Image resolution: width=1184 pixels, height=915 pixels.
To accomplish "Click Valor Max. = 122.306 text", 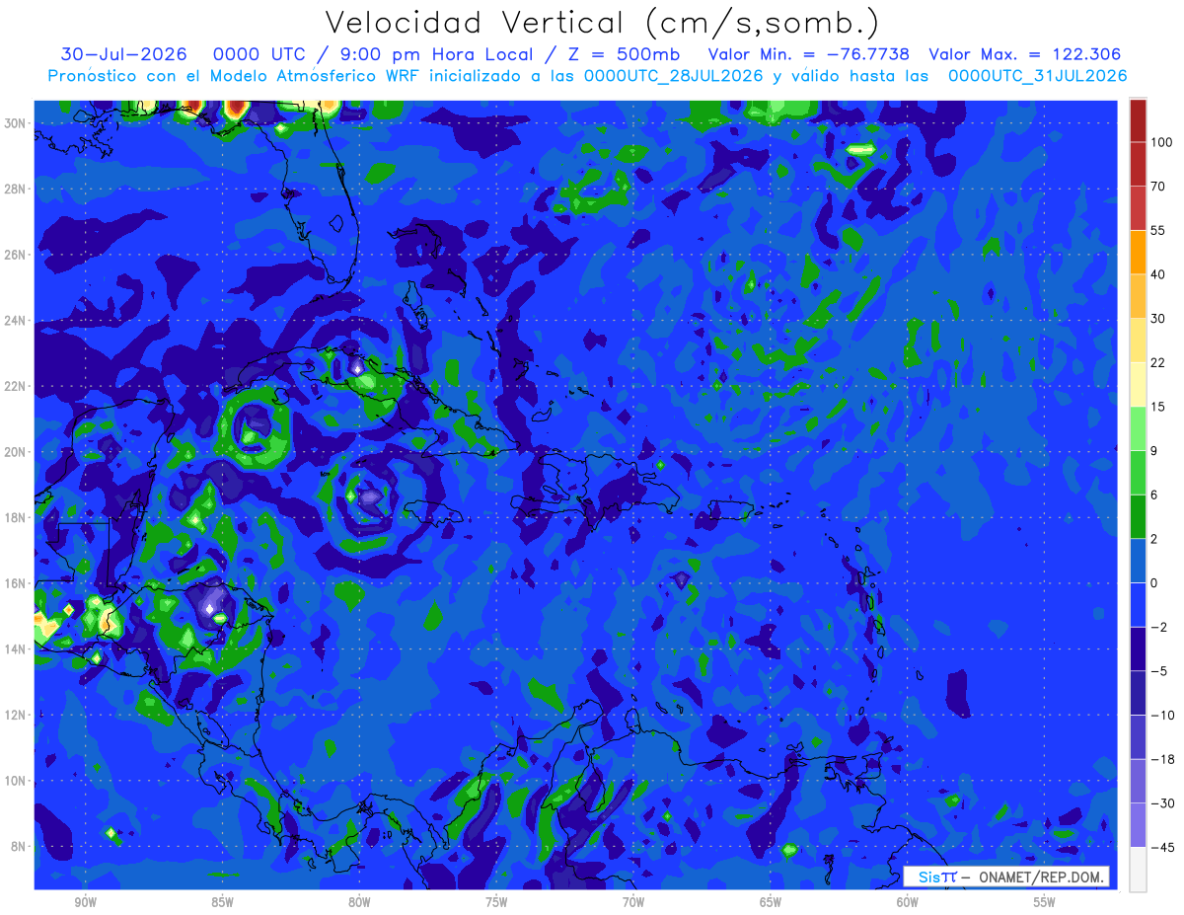I will 1025,54.
